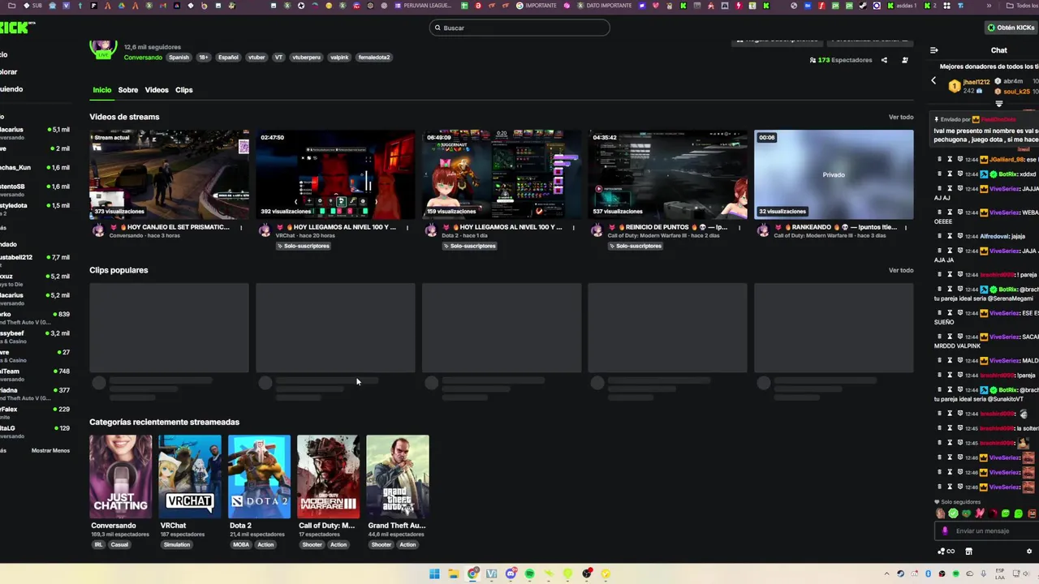Open the Grand Theft Auto category card
Viewport: 1039px width, 584px height.
pyautogui.click(x=398, y=477)
